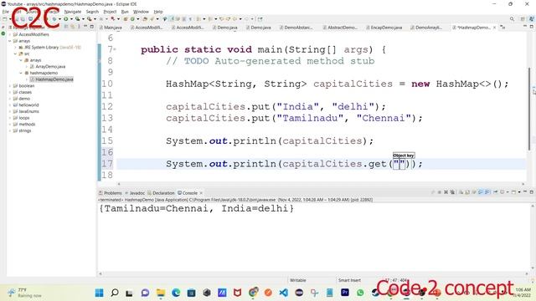
Task: Click the word capitalCities on line 15
Action: pos(322,141)
